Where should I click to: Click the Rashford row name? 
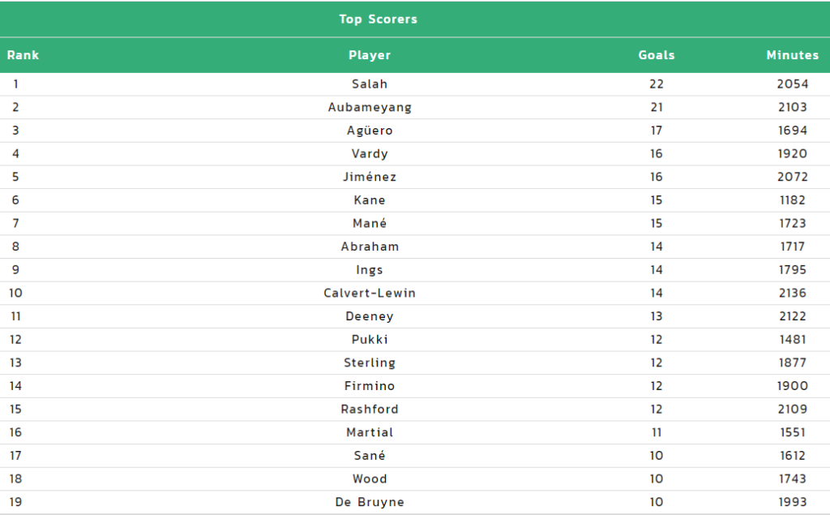[x=370, y=410]
